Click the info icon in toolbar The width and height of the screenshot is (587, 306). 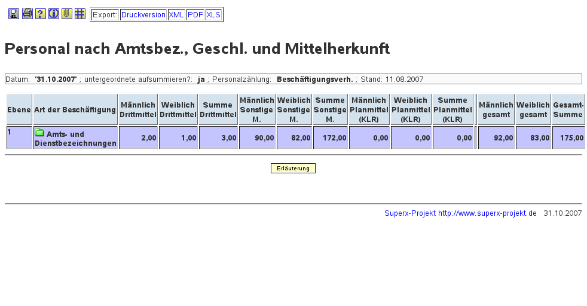[x=54, y=14]
